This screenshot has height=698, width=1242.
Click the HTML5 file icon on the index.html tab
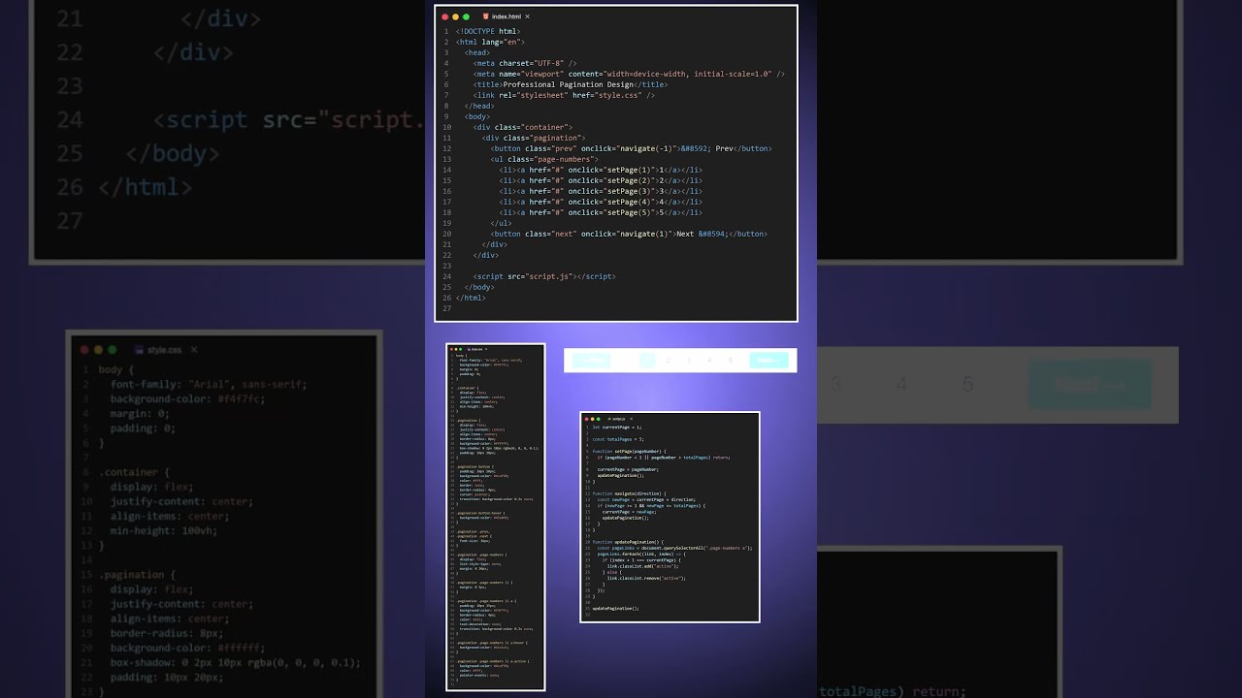point(485,16)
